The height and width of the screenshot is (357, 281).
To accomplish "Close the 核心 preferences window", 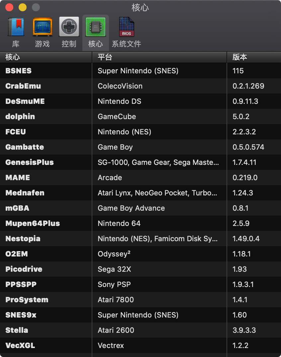I will (x=9, y=7).
